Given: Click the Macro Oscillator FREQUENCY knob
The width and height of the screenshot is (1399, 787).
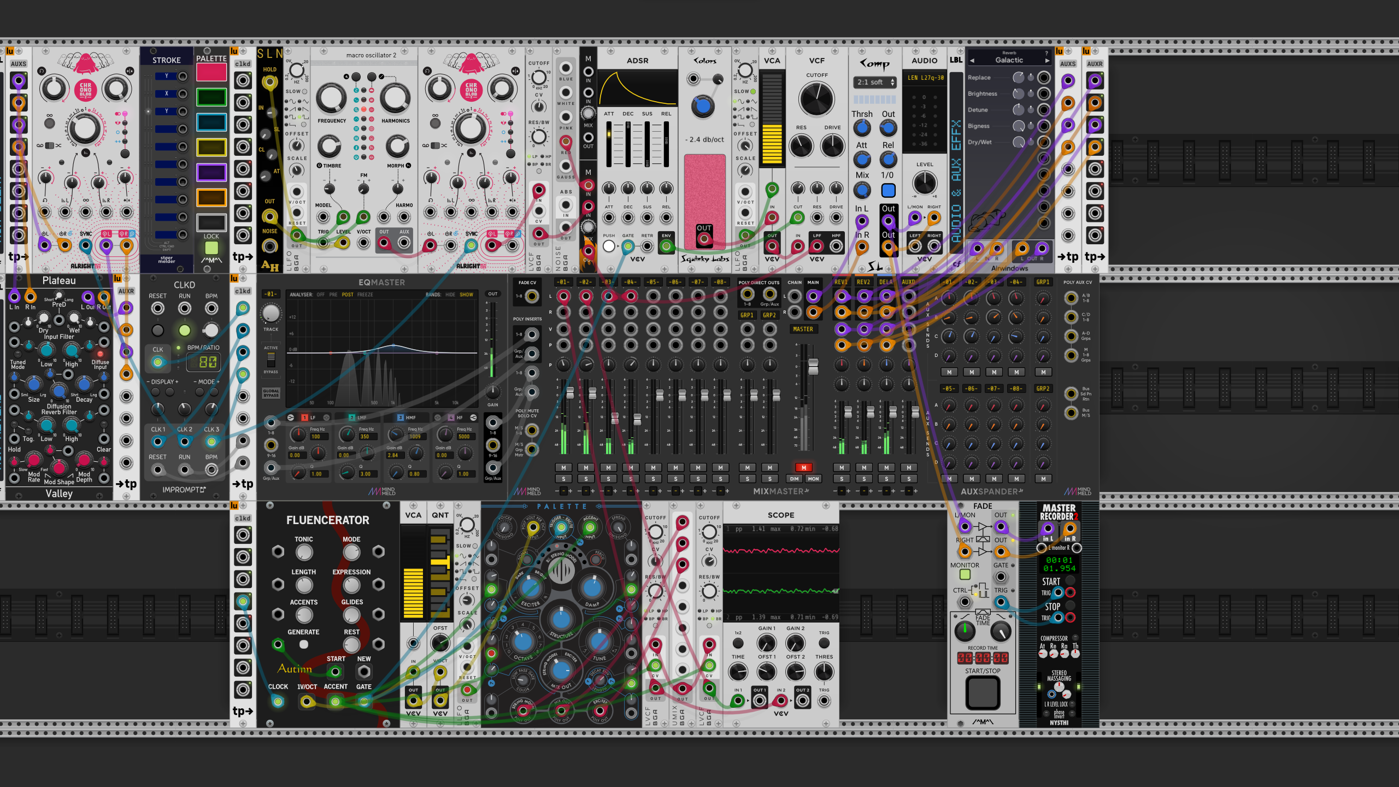Looking at the screenshot, I should (x=331, y=98).
